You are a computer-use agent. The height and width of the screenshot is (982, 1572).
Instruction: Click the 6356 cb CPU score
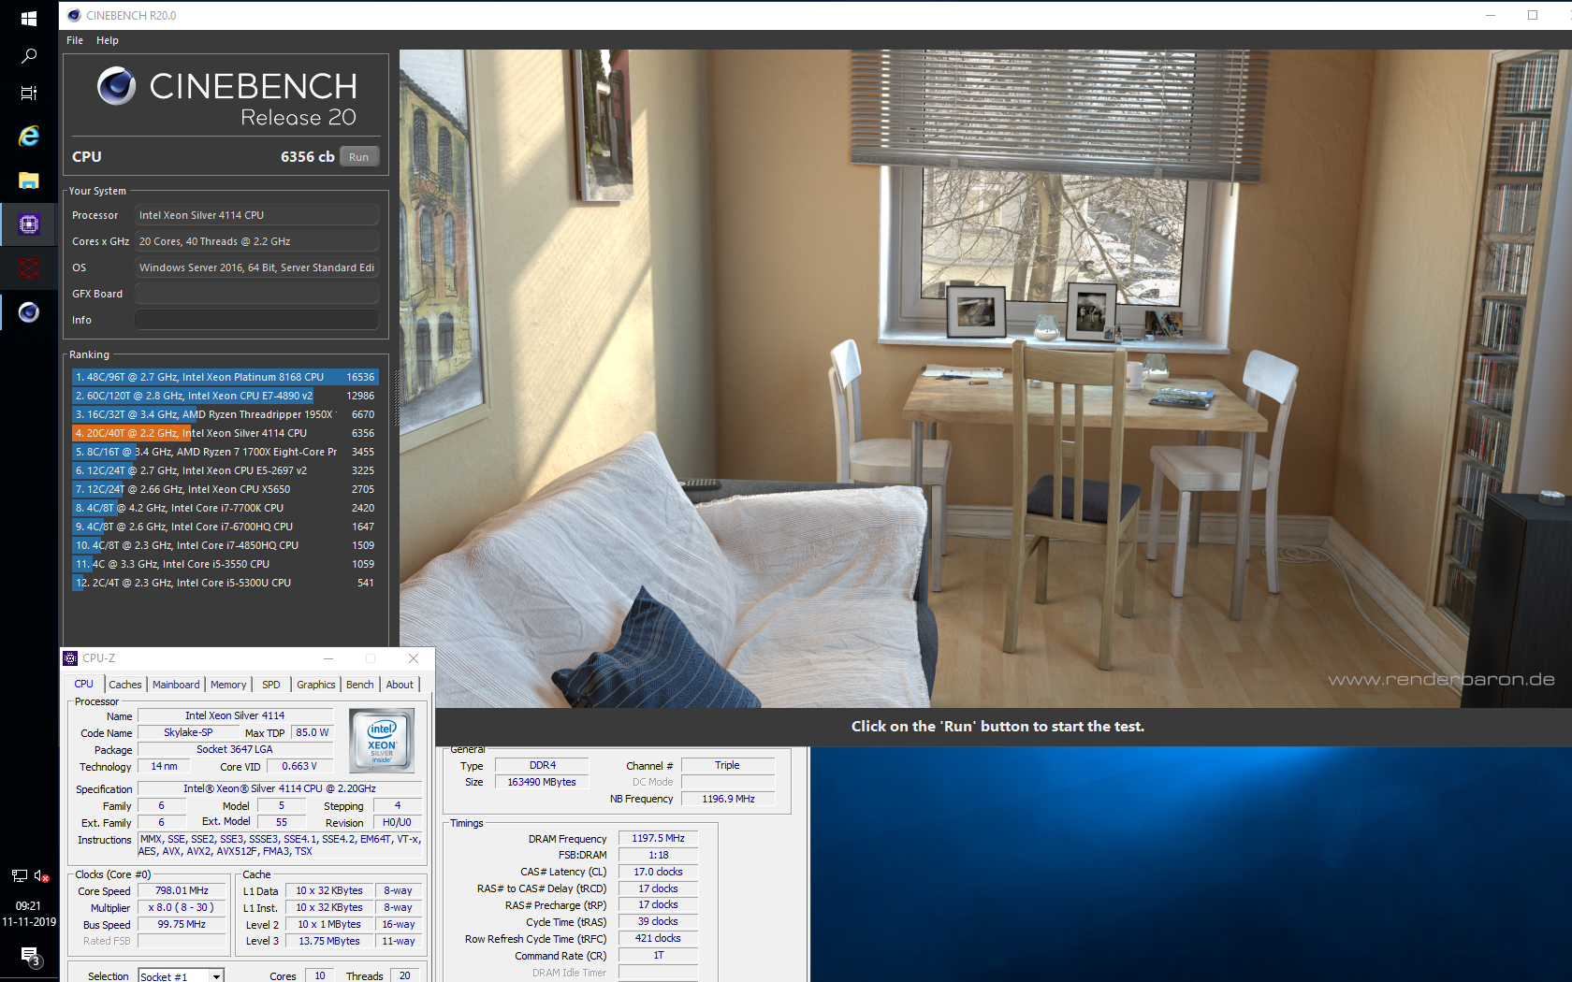[x=307, y=157]
